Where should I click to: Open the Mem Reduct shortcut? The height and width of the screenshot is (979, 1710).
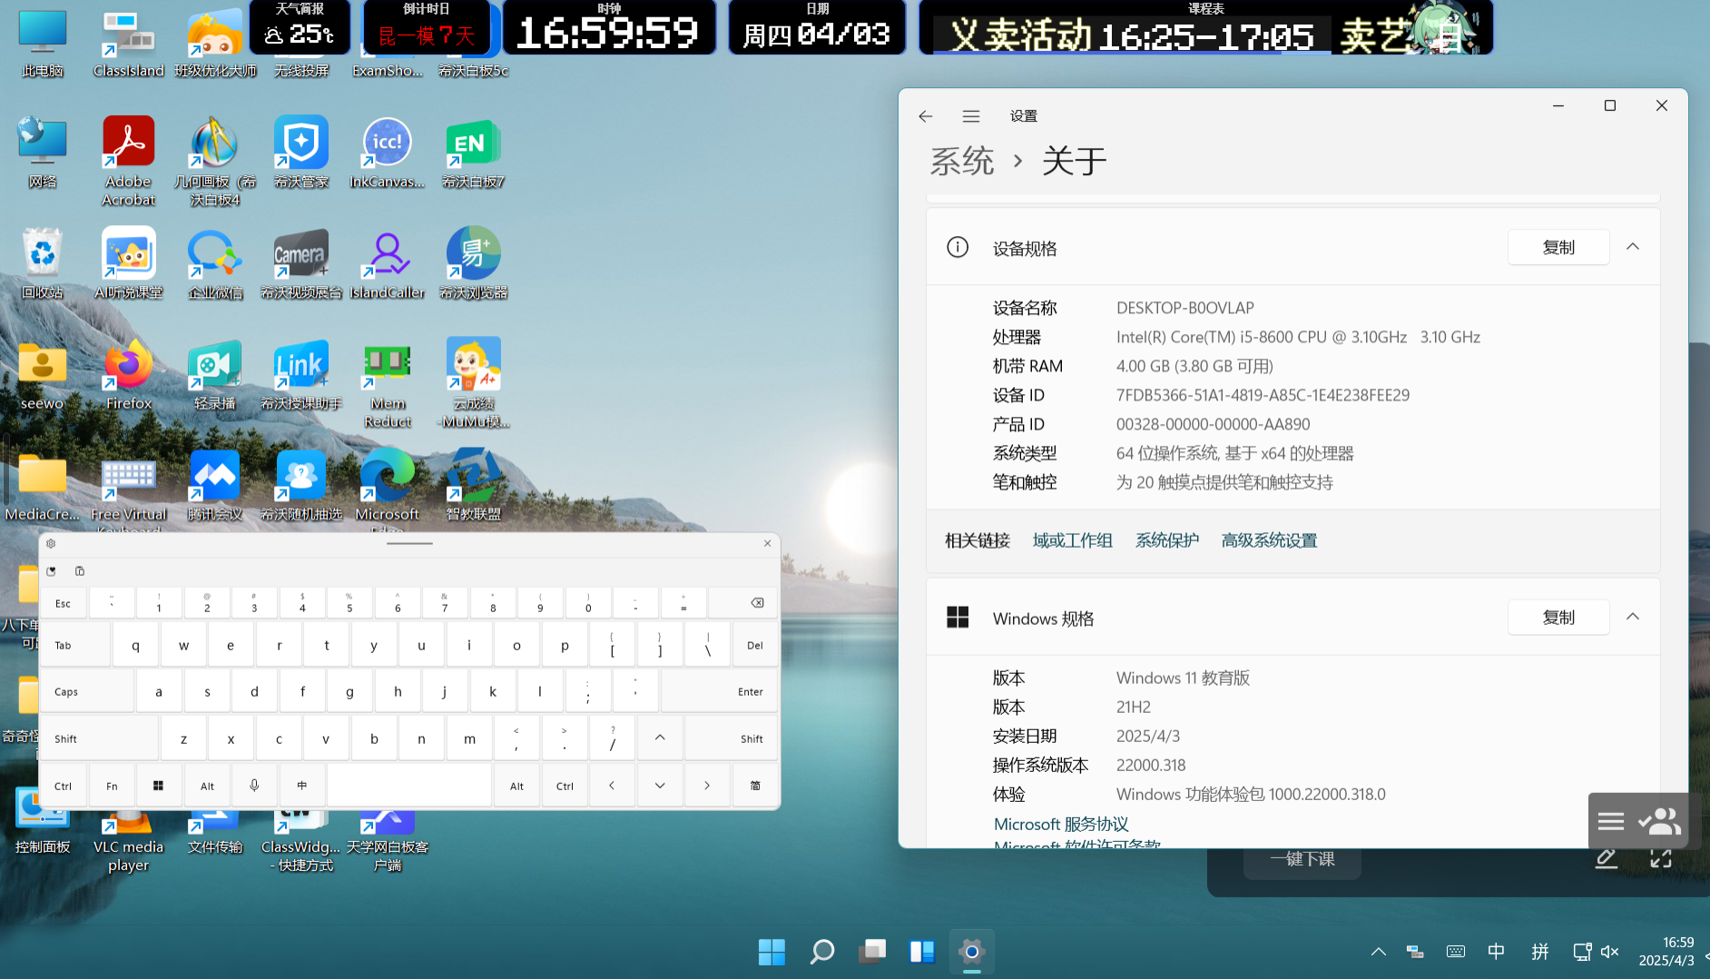click(387, 367)
